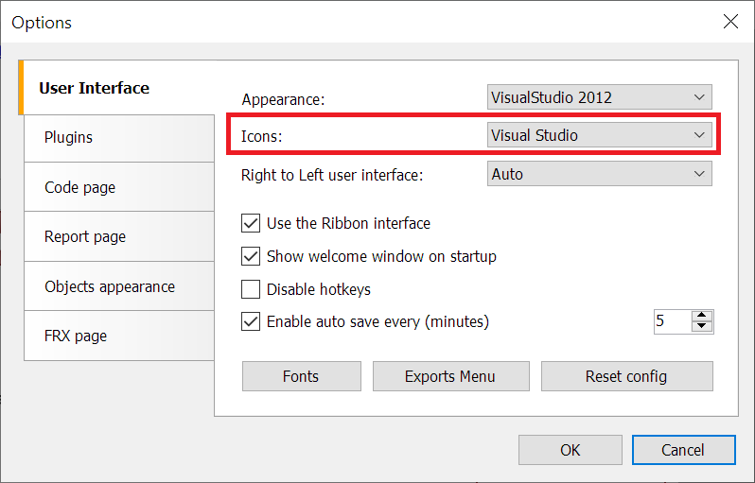Confirm settings with OK button
This screenshot has height=483, width=755.
pyautogui.click(x=571, y=450)
